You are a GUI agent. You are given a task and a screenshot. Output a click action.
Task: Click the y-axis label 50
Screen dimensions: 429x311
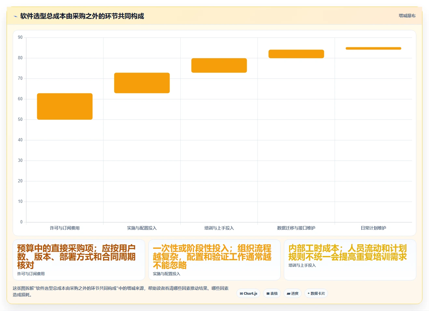point(20,120)
